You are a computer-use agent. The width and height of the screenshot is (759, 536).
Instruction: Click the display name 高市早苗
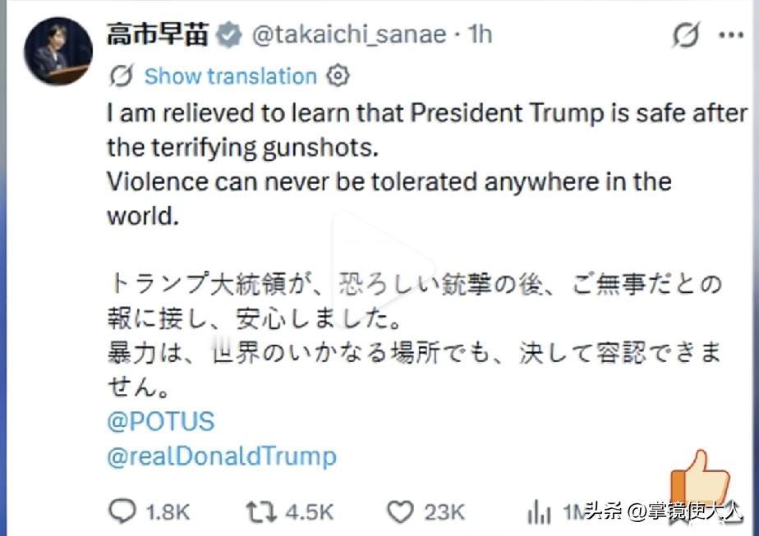[157, 34]
